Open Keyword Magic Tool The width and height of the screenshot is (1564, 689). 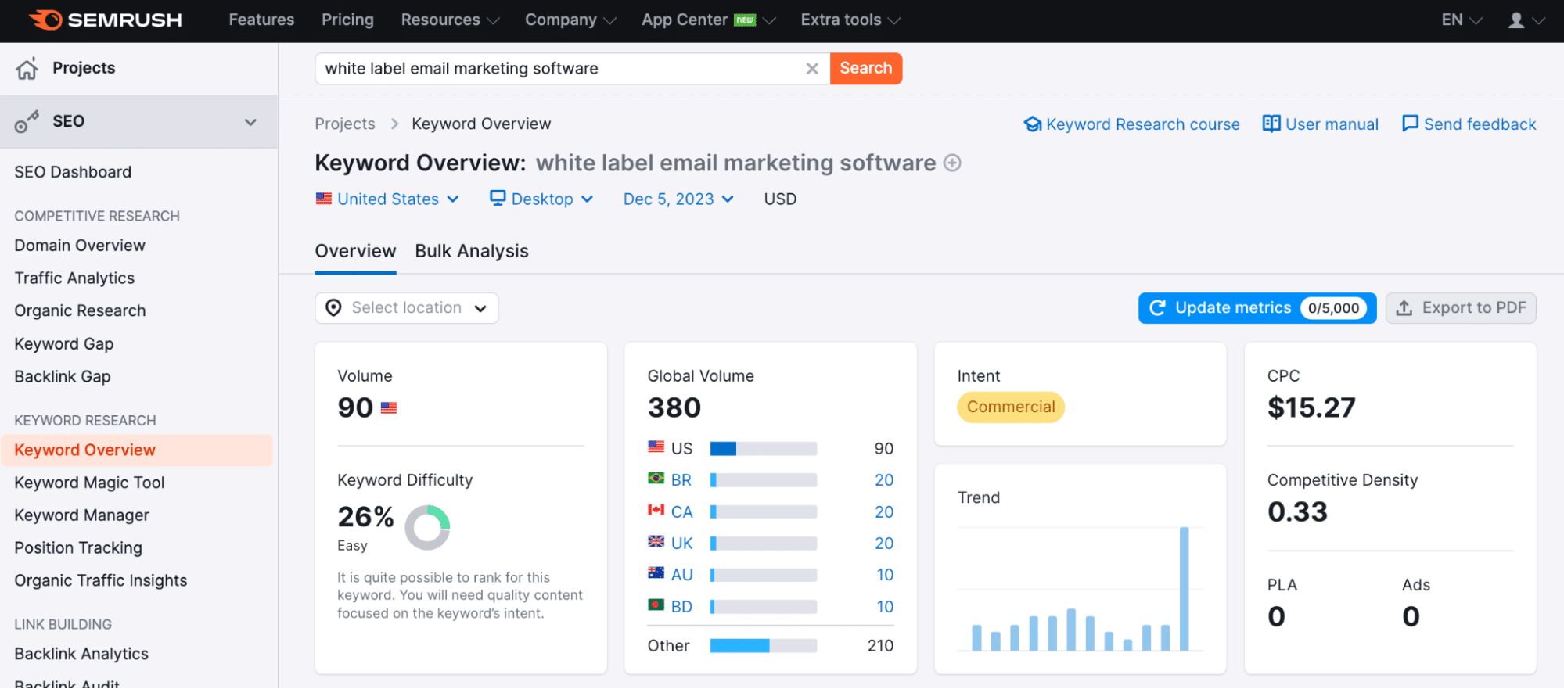pos(89,483)
